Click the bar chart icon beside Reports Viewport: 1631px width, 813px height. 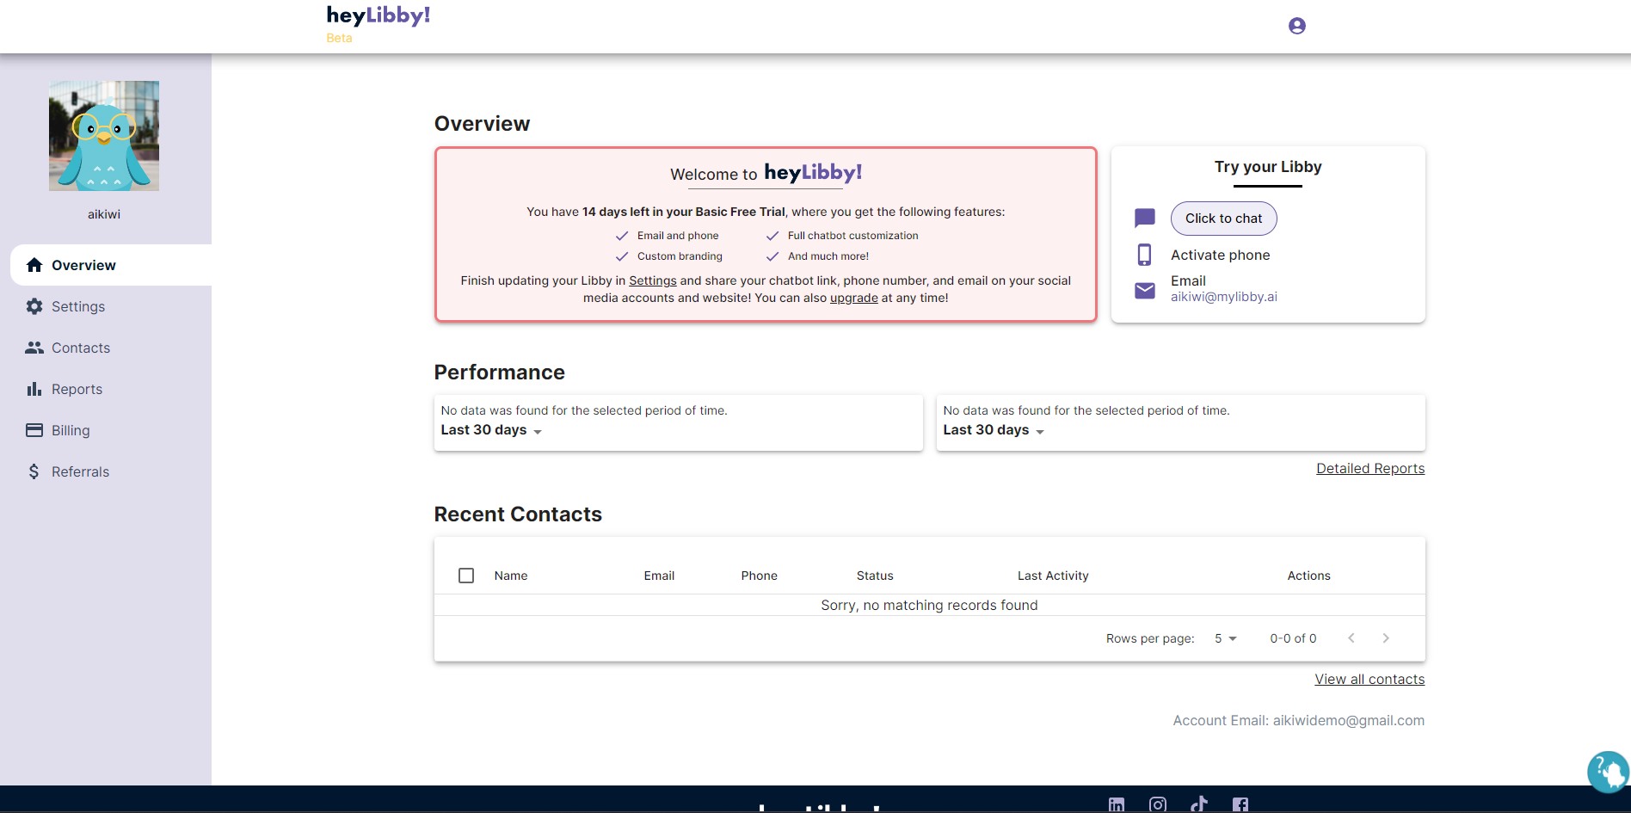34,389
